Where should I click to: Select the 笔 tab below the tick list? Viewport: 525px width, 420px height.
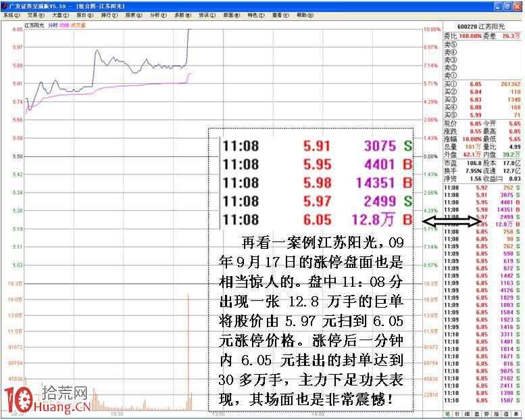tap(448, 415)
